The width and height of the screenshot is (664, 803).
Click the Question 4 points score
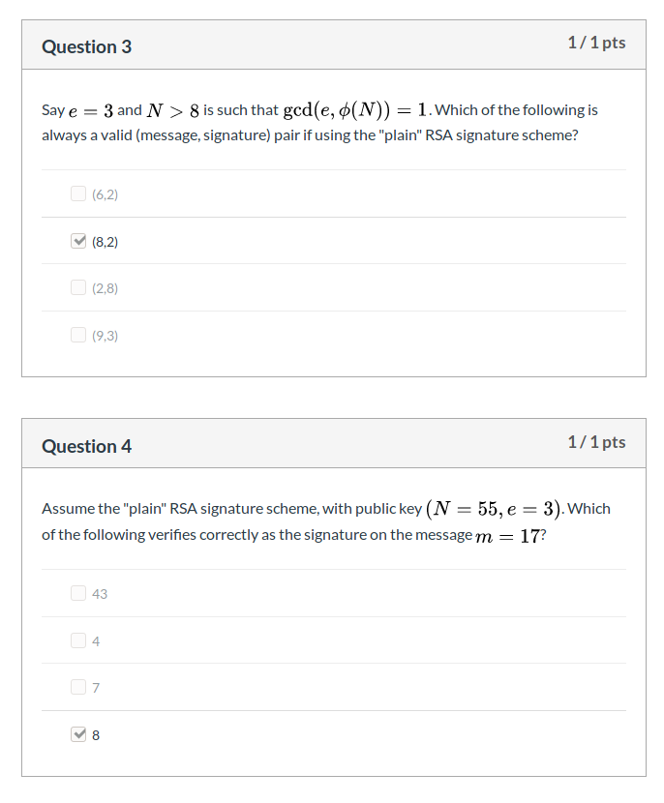pyautogui.click(x=596, y=442)
